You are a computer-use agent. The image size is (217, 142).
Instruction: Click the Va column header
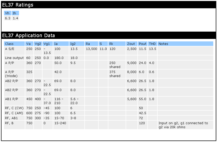(x=29, y=44)
